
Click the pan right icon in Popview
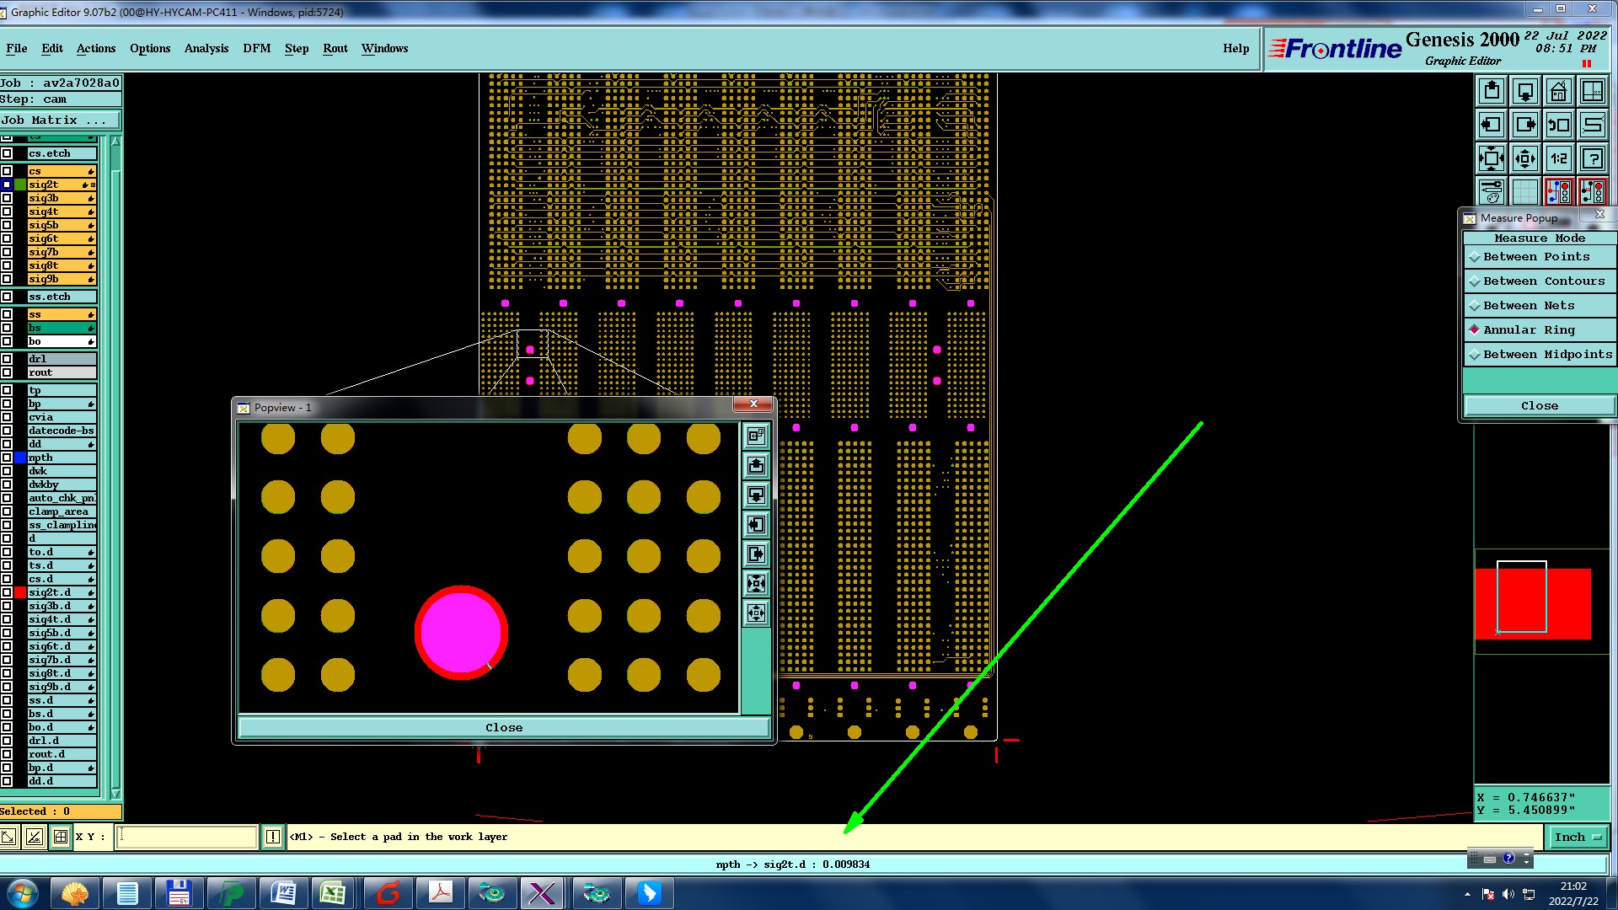click(756, 554)
